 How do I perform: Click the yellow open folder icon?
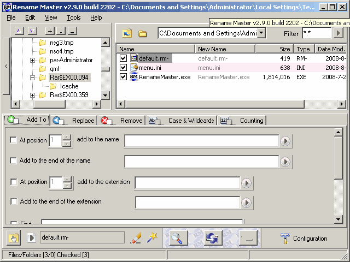point(143,33)
